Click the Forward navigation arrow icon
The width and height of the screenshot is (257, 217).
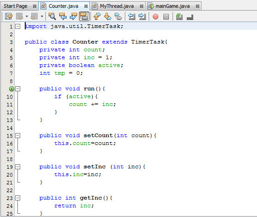[34, 17]
